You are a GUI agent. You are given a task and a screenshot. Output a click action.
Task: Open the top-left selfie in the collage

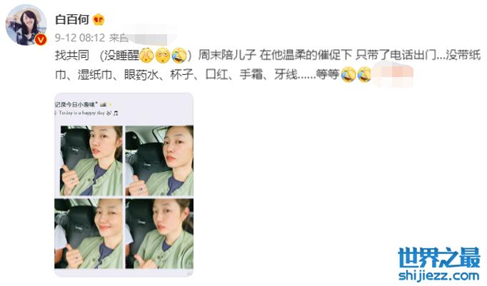pyautogui.click(x=91, y=160)
